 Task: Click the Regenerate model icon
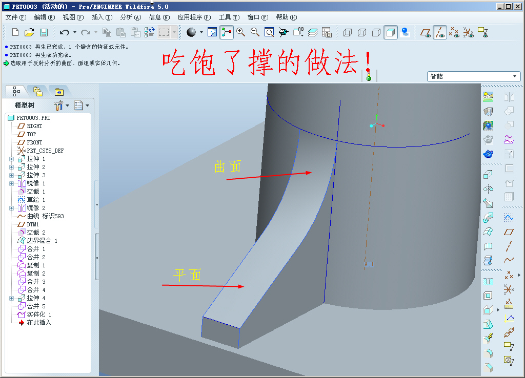pos(149,32)
